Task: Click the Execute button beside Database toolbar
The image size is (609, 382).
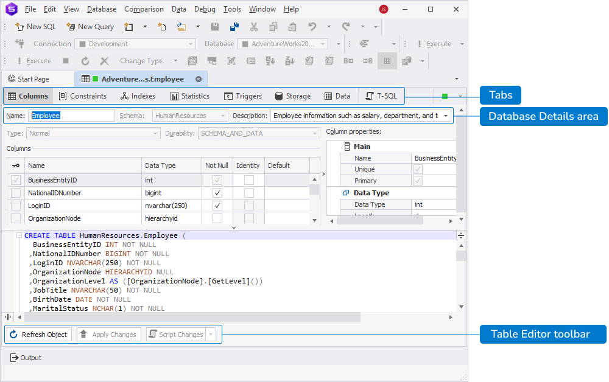Action: pyautogui.click(x=435, y=44)
